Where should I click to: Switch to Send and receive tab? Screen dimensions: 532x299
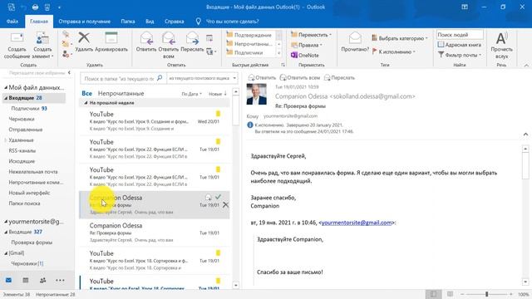tap(85, 21)
